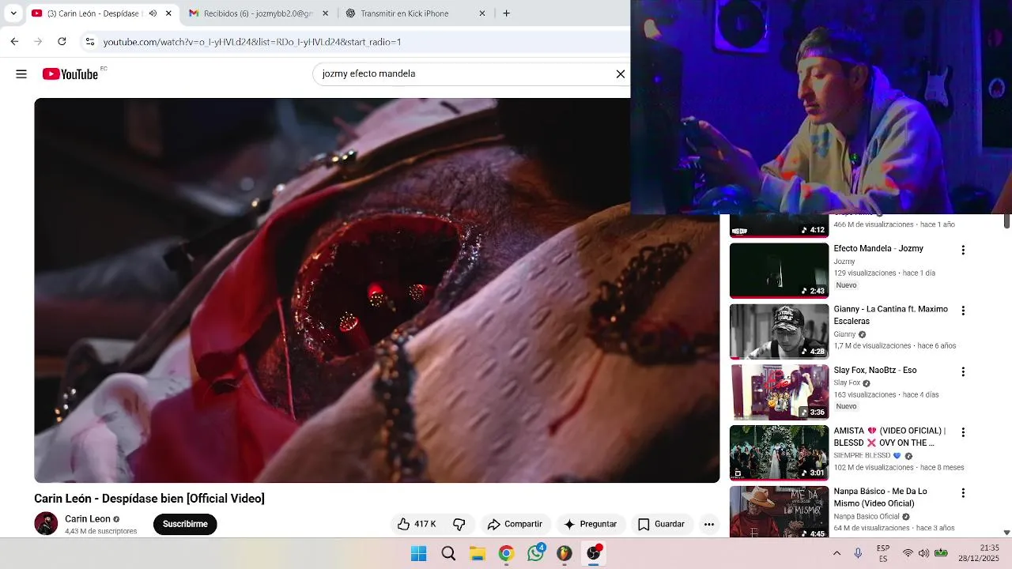
Task: Subscribe with the Suscribirme button
Action: coord(185,524)
